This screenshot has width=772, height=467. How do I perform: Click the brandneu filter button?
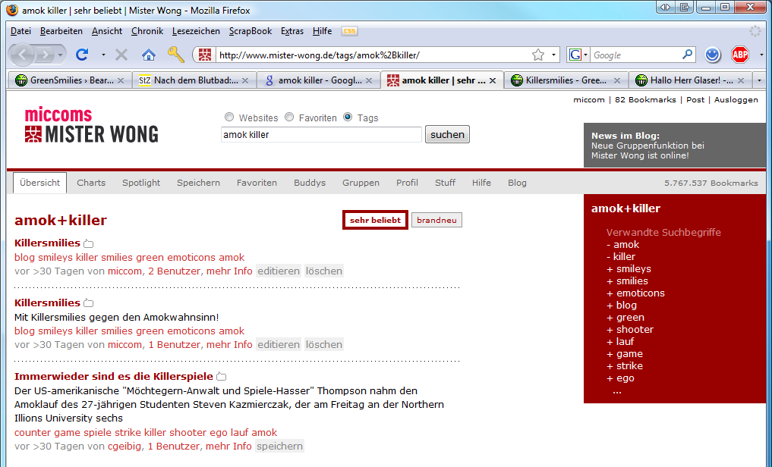coord(436,220)
